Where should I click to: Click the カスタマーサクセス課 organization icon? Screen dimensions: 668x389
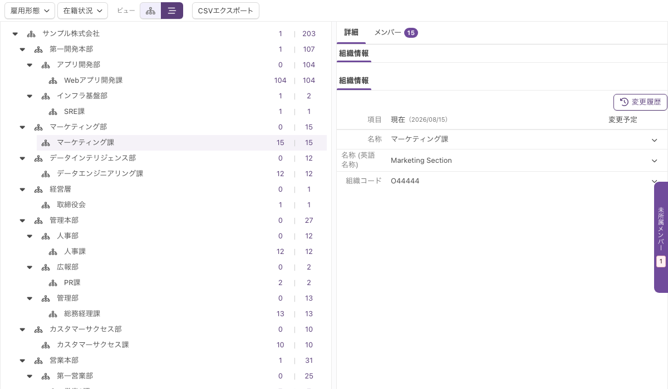pyautogui.click(x=46, y=345)
